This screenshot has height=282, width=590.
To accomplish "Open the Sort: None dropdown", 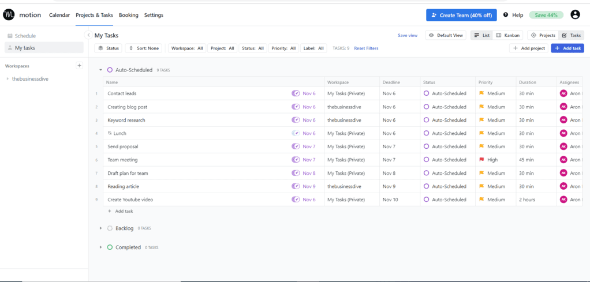I will coord(143,48).
